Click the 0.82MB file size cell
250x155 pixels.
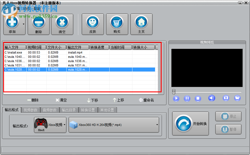click(53, 52)
